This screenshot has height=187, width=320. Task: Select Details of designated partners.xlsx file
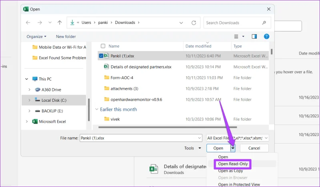coord(141,67)
